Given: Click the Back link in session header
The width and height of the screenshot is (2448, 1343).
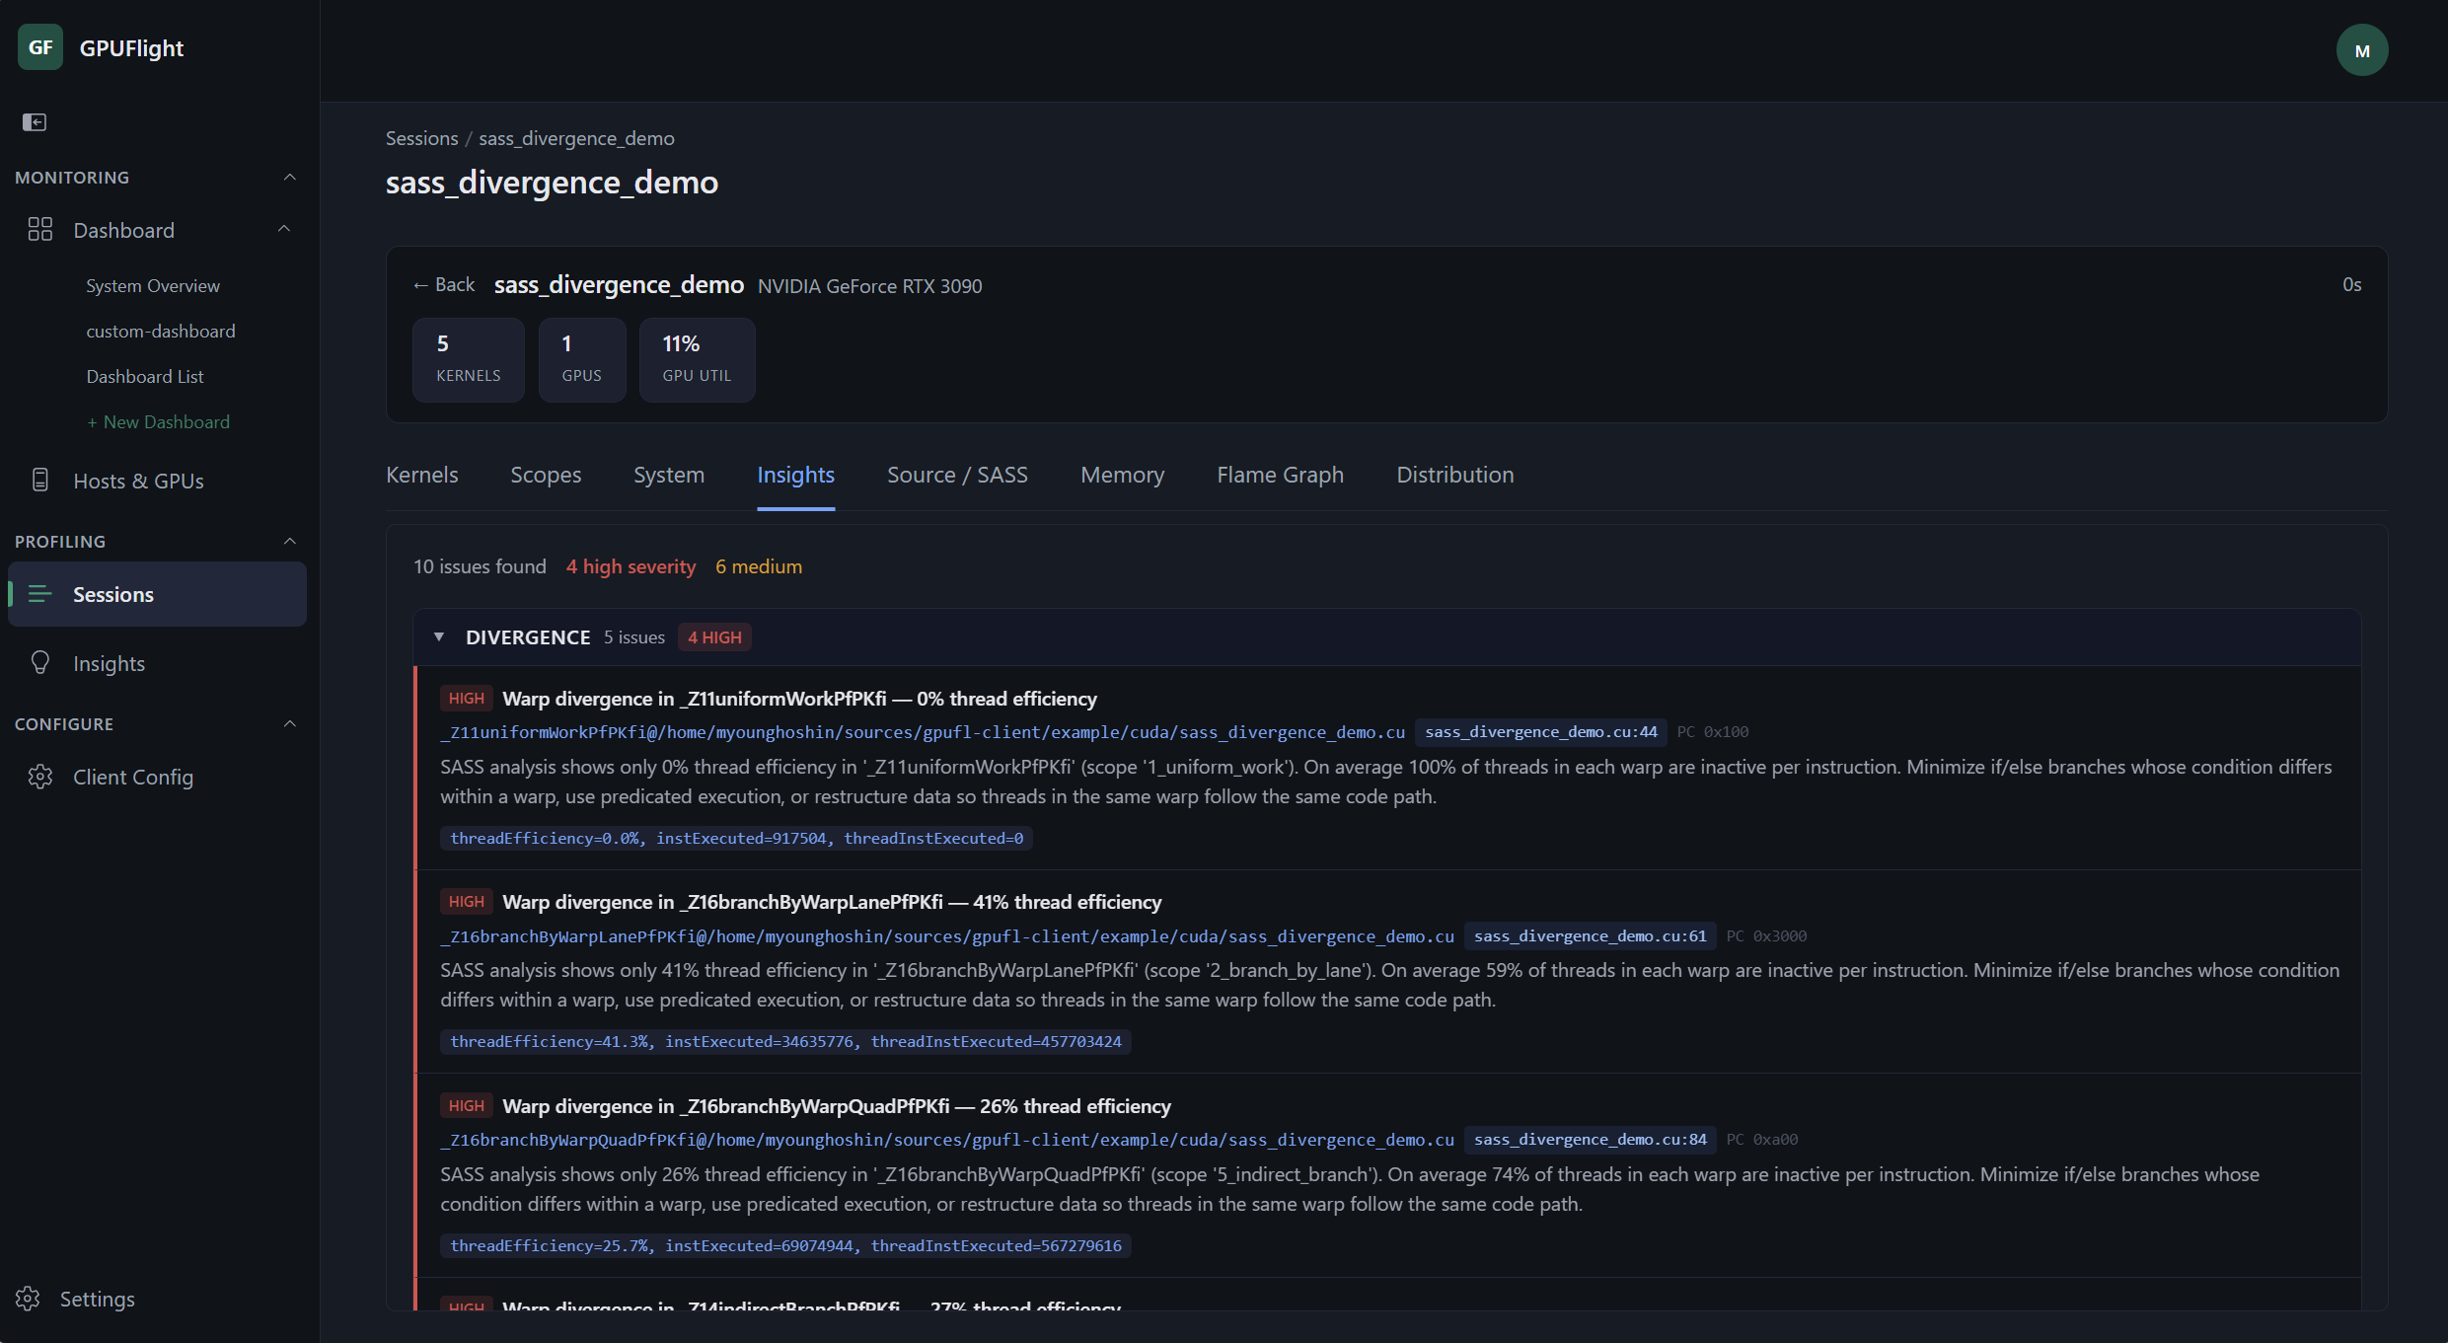Looking at the screenshot, I should (444, 285).
